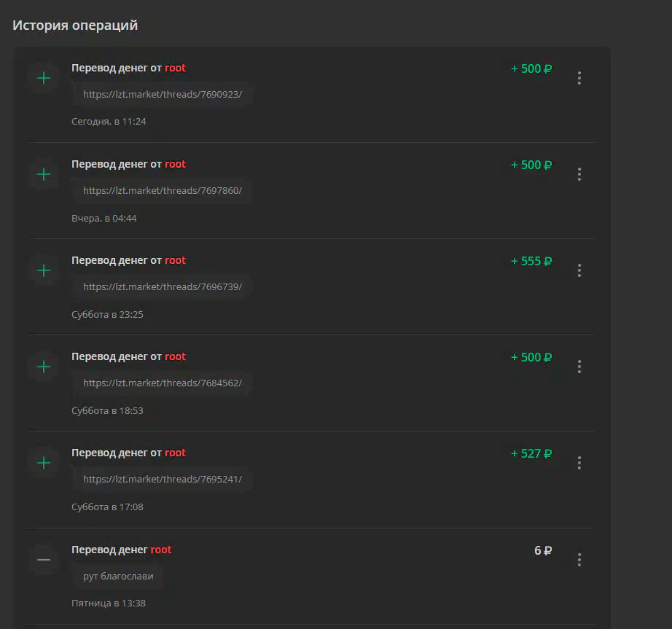Click the minus icon of outgoing 6 ₽ transfer

click(x=44, y=560)
